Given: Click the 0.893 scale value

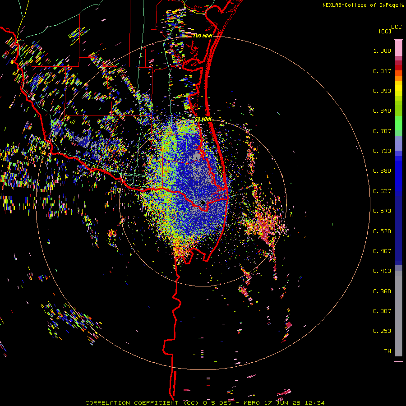Looking at the screenshot, I should tap(382, 91).
